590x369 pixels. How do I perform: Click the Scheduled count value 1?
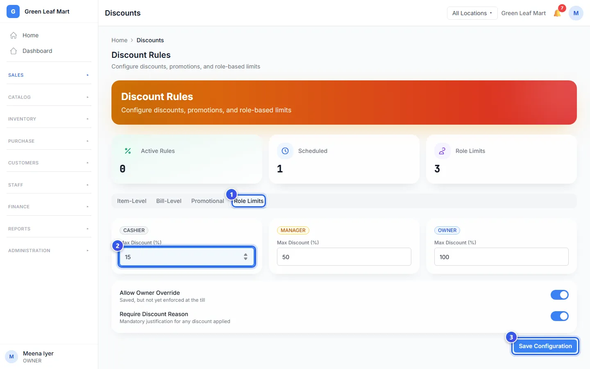280,169
